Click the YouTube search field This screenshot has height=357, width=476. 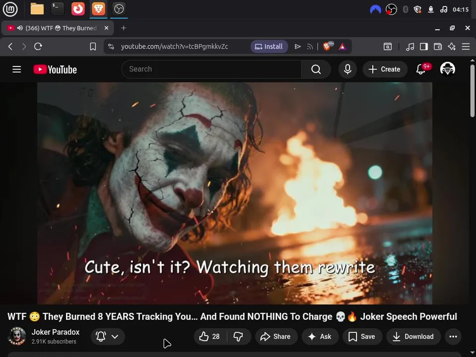(x=211, y=69)
